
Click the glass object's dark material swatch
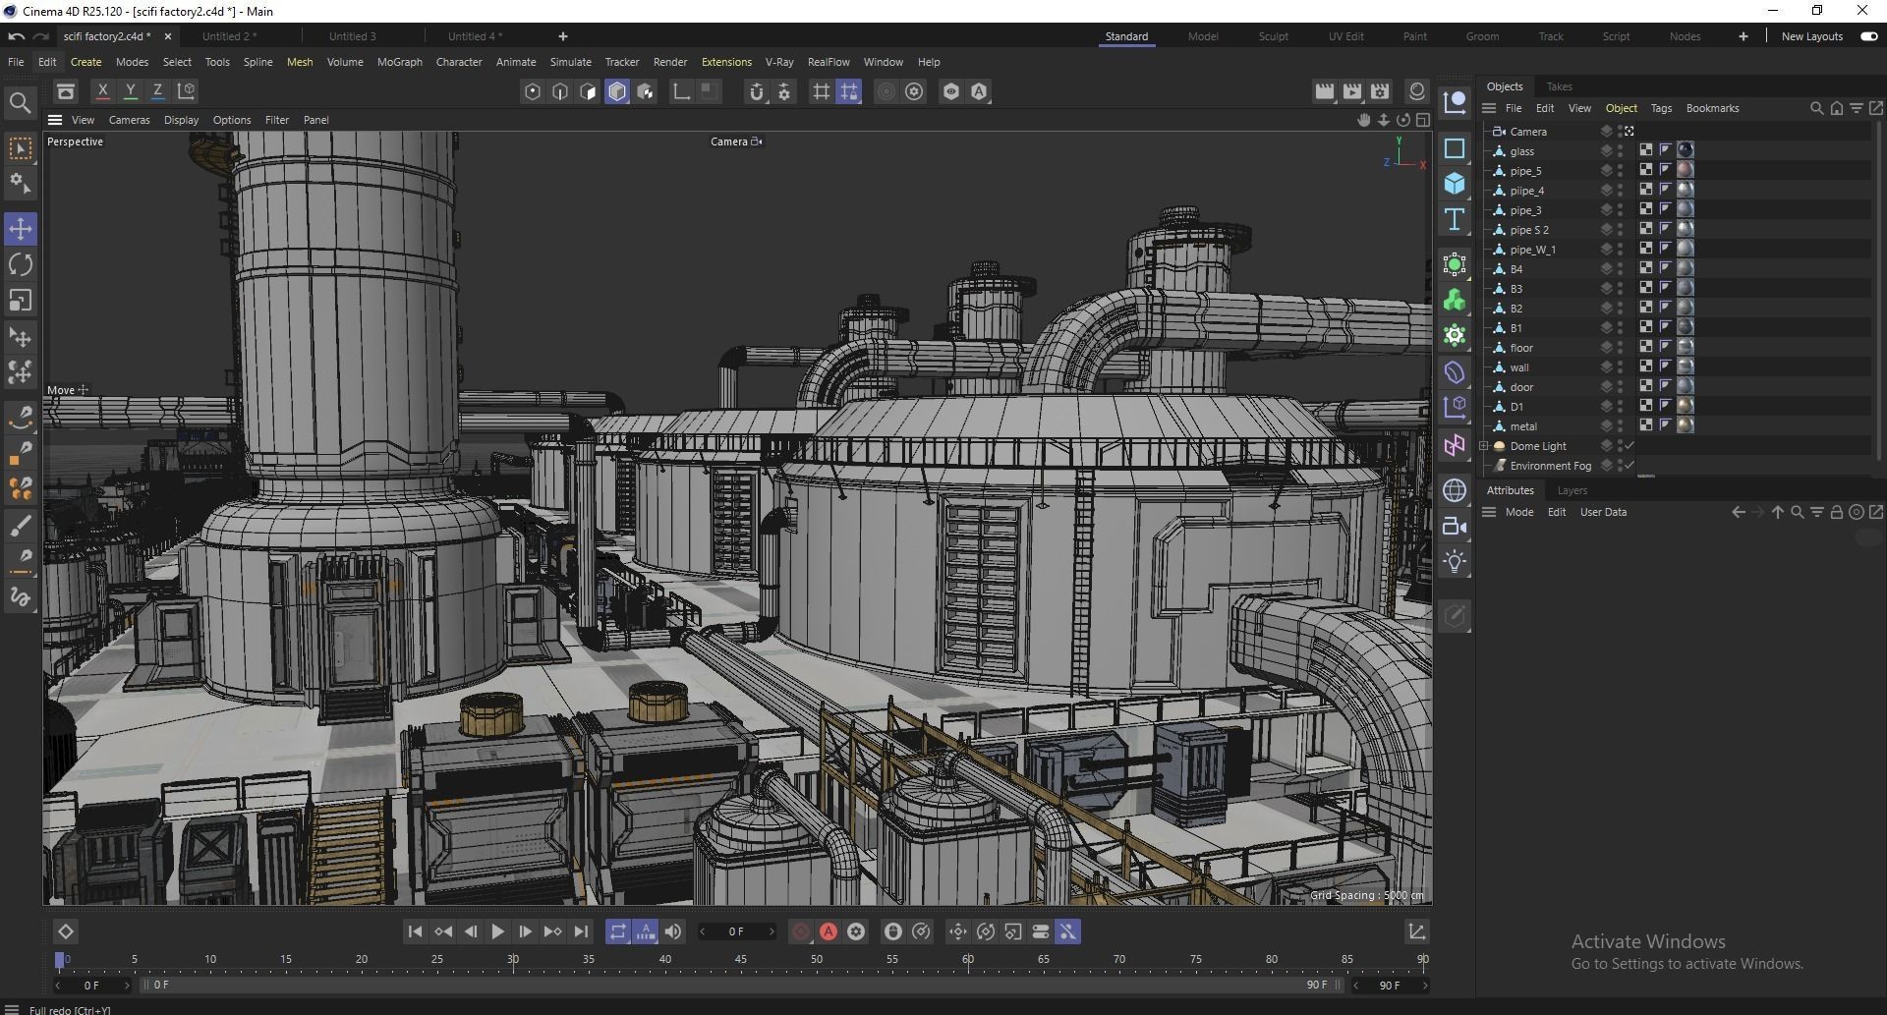tap(1686, 150)
